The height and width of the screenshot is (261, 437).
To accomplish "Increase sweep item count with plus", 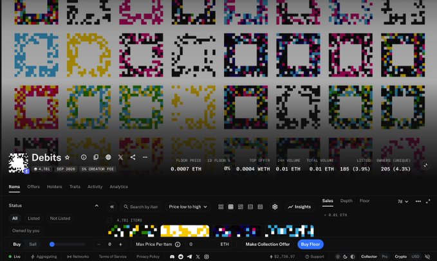I will [120, 244].
